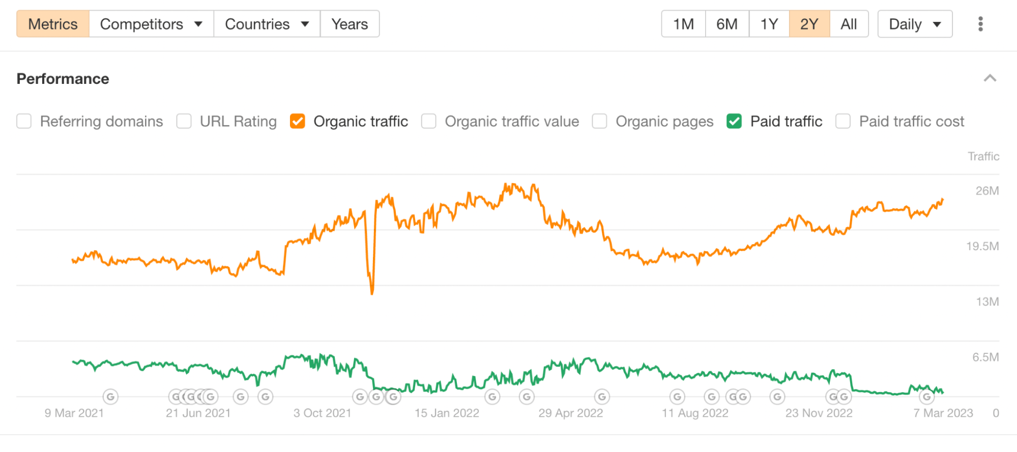The width and height of the screenshot is (1017, 452).
Task: Change Daily to another granularity
Action: [x=914, y=23]
